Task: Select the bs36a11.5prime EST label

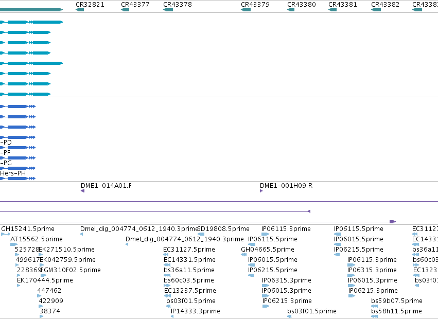Action: pyautogui.click(x=189, y=270)
